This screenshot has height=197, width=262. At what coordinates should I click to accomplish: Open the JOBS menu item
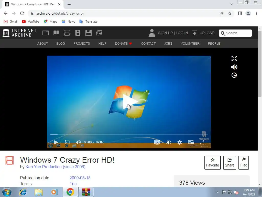click(x=168, y=44)
